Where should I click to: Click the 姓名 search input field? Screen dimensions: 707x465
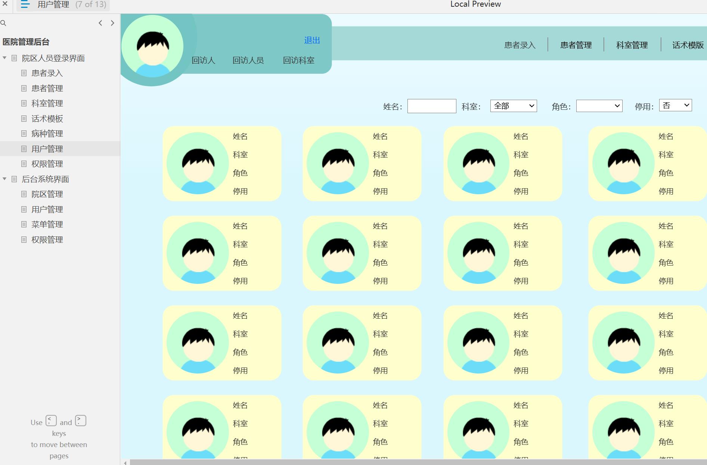click(x=432, y=106)
